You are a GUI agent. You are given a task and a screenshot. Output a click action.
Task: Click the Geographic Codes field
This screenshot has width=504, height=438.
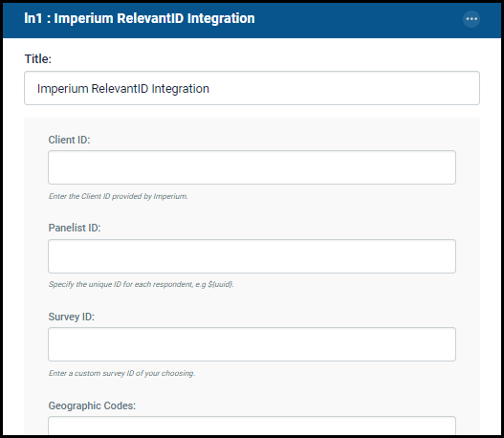pyautogui.click(x=252, y=426)
